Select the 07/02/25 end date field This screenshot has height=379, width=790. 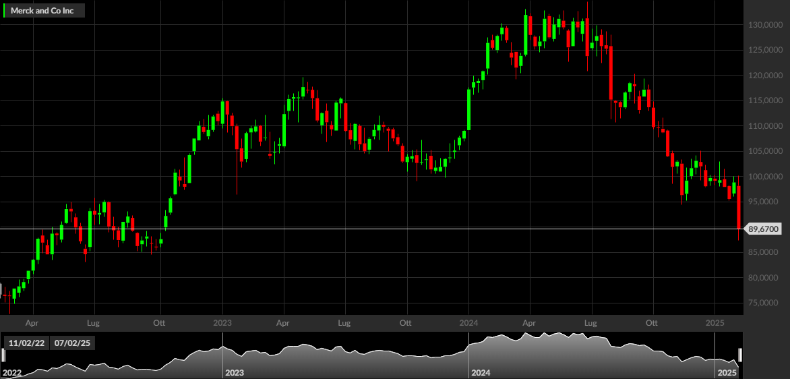[x=71, y=343]
